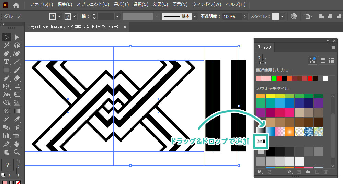This screenshot has width=343, height=184.
Task: Open the Swatch Libraries menu icon
Action: (x=260, y=172)
